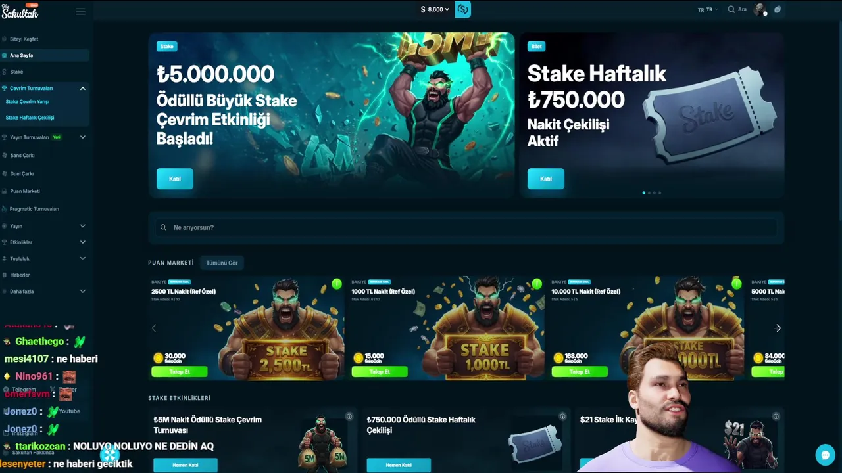Click Talep Et for 2500 TL Nakit
The height and width of the screenshot is (473, 842).
180,372
